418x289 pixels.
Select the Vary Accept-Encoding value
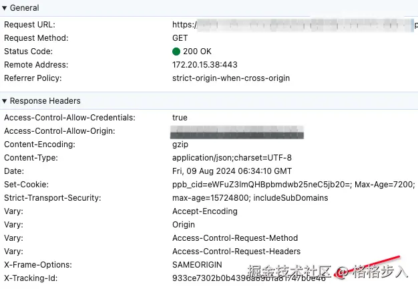[204, 211]
